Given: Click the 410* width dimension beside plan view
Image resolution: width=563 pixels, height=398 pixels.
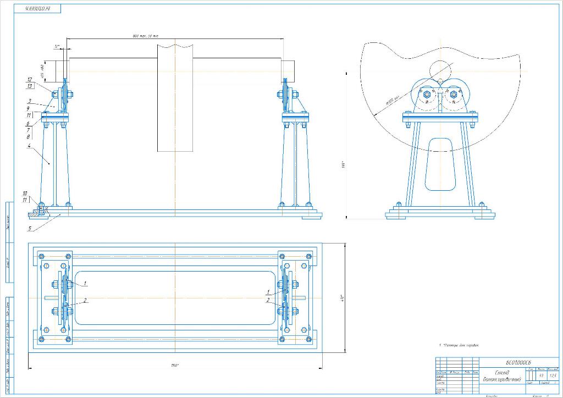Looking at the screenshot, I should click(342, 298).
